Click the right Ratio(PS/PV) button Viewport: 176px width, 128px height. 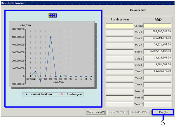(x=141, y=112)
